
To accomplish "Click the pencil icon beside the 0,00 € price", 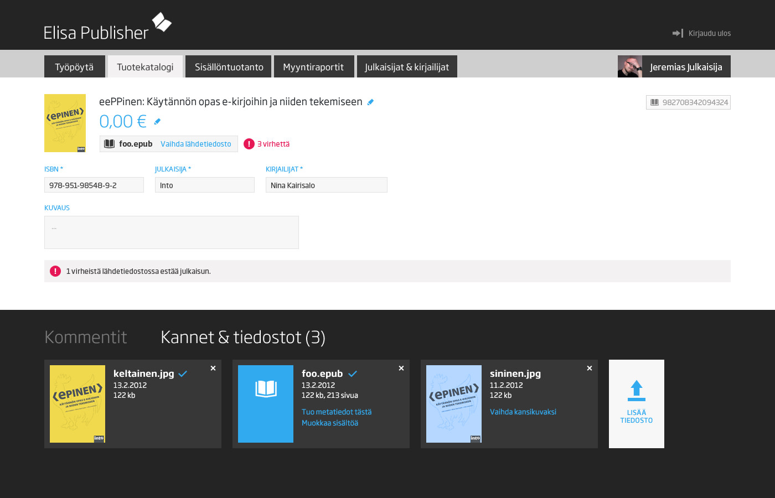I will coord(157,122).
